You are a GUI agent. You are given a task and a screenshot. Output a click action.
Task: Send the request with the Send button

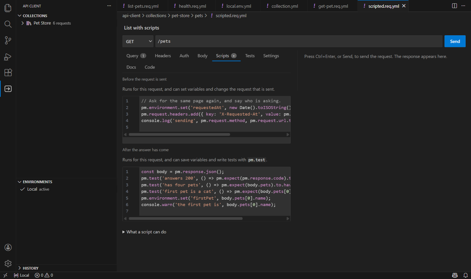coord(455,41)
